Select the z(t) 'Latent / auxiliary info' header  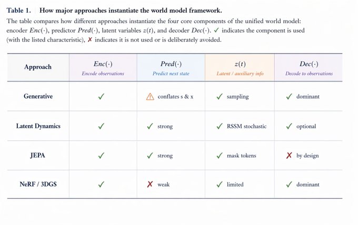pyautogui.click(x=240, y=68)
